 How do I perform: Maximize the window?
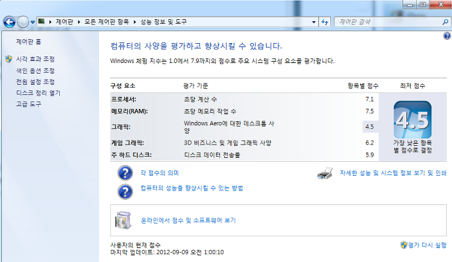point(423,5)
